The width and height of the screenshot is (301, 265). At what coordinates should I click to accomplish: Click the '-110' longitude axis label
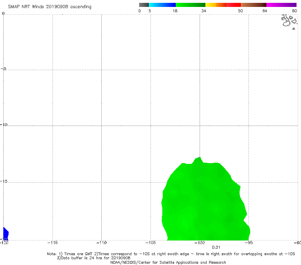tap(101, 243)
